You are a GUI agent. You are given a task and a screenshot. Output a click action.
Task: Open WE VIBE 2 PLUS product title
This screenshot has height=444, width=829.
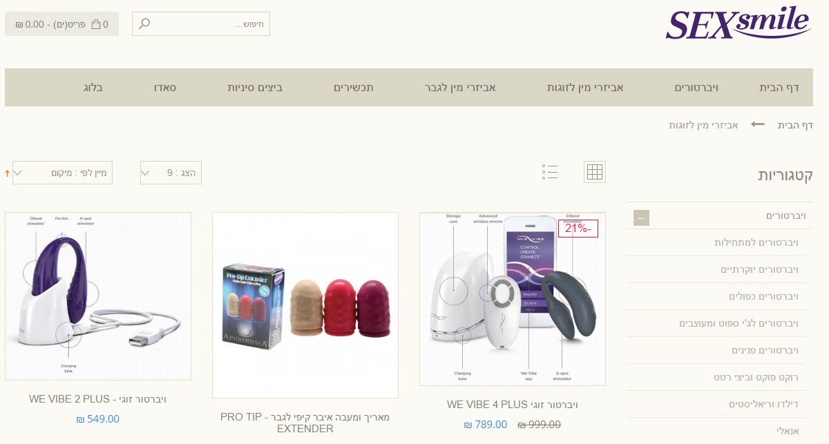[x=97, y=399]
